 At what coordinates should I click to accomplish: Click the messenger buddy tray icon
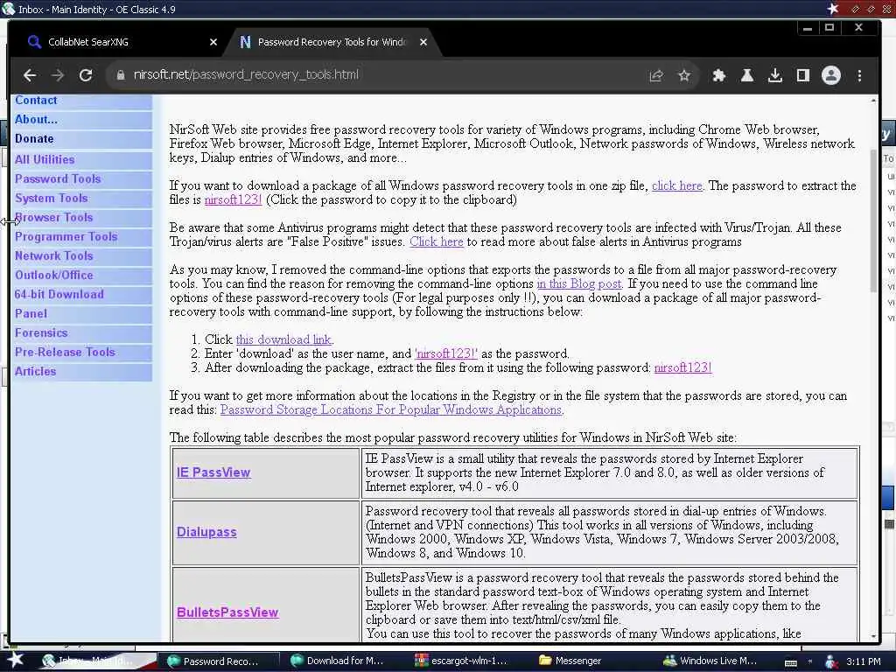(831, 661)
